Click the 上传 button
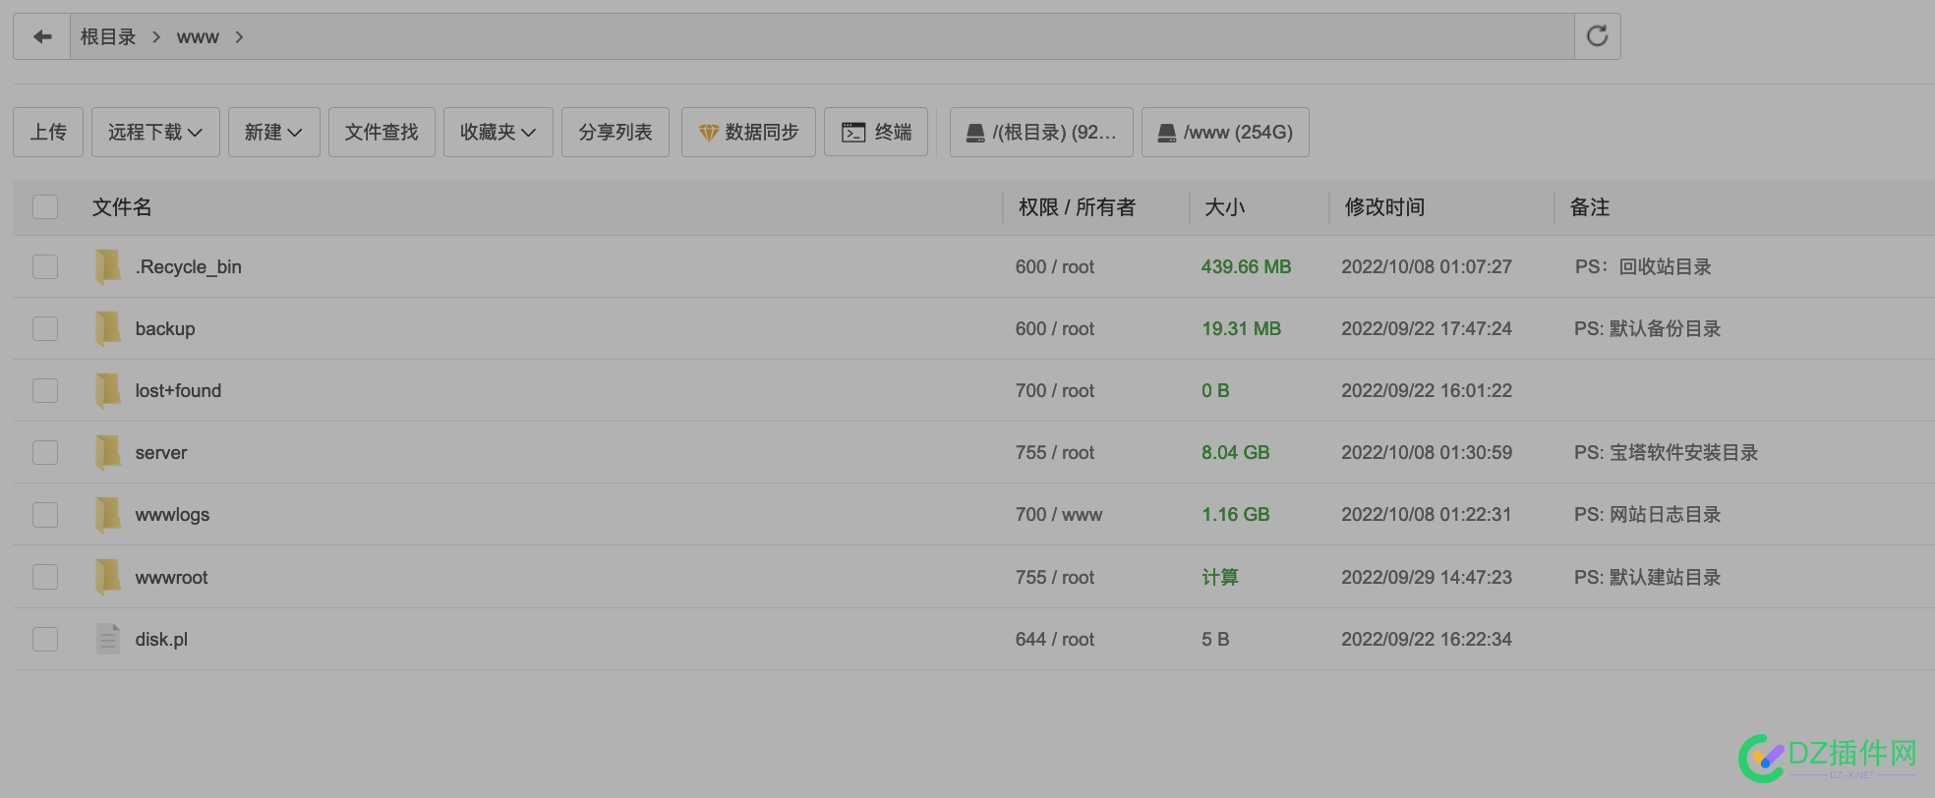Viewport: 1935px width, 798px height. point(48,132)
